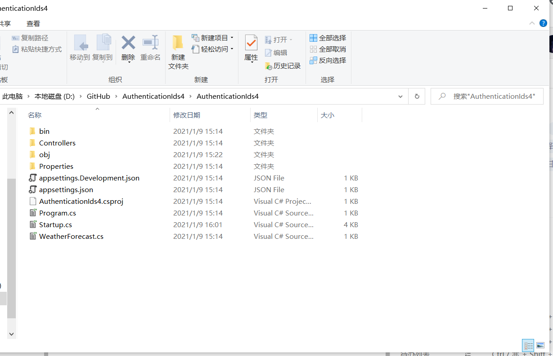Screen dimensions: 553x356
Task: Maximize the File Explorer window
Action: tap(510, 8)
